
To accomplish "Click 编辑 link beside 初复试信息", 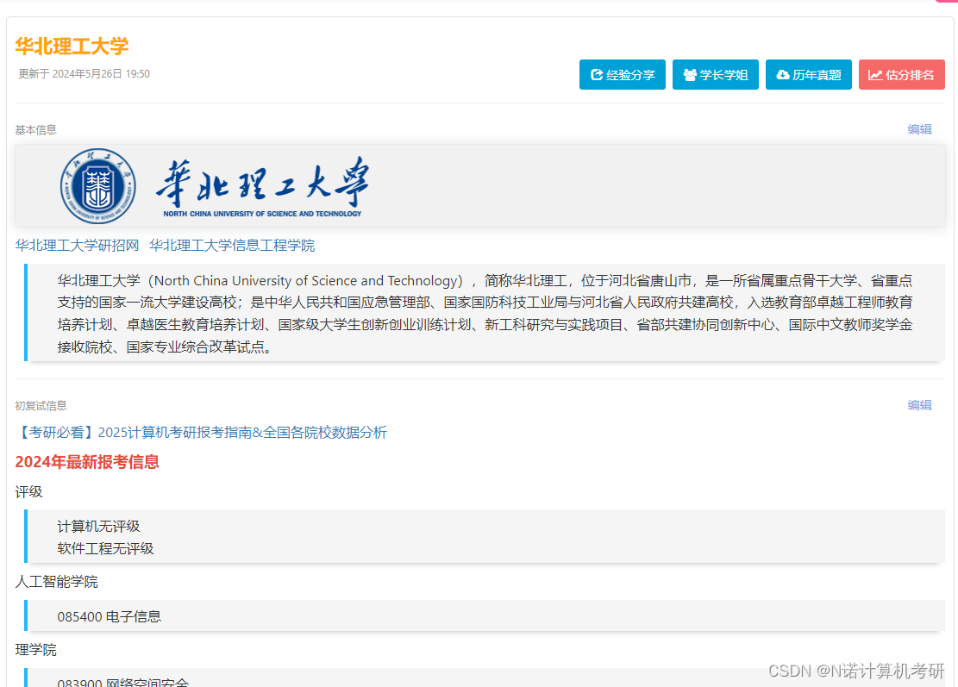I will coord(919,405).
